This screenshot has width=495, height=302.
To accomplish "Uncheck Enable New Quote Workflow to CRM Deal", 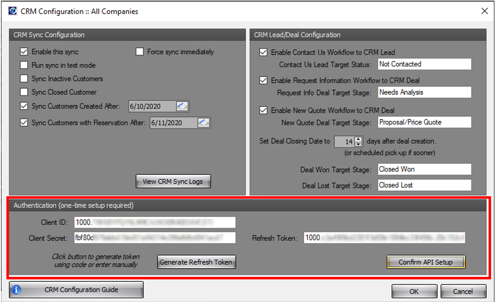I will click(263, 110).
